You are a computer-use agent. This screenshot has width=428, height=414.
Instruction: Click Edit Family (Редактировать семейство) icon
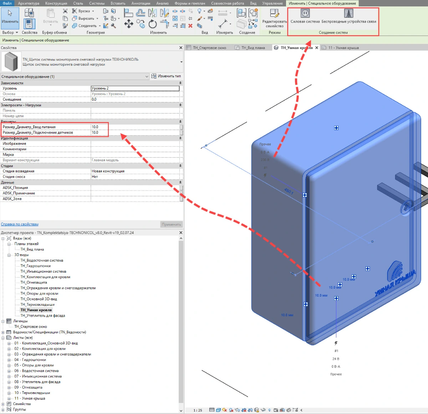274,14
